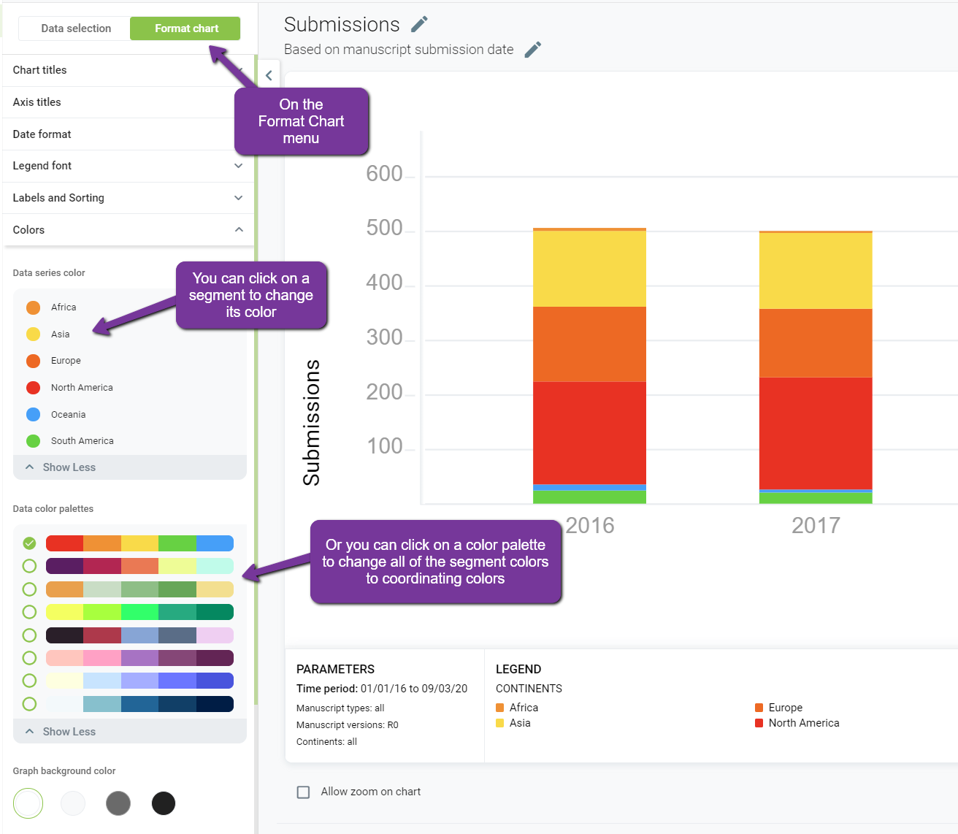
Task: Click Show Less under color palettes
Action: pyautogui.click(x=69, y=732)
